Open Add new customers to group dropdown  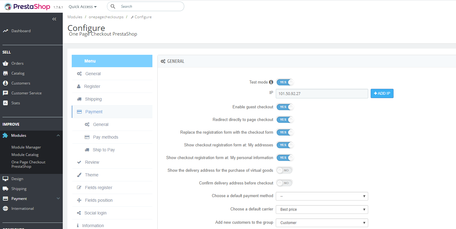[322, 223]
